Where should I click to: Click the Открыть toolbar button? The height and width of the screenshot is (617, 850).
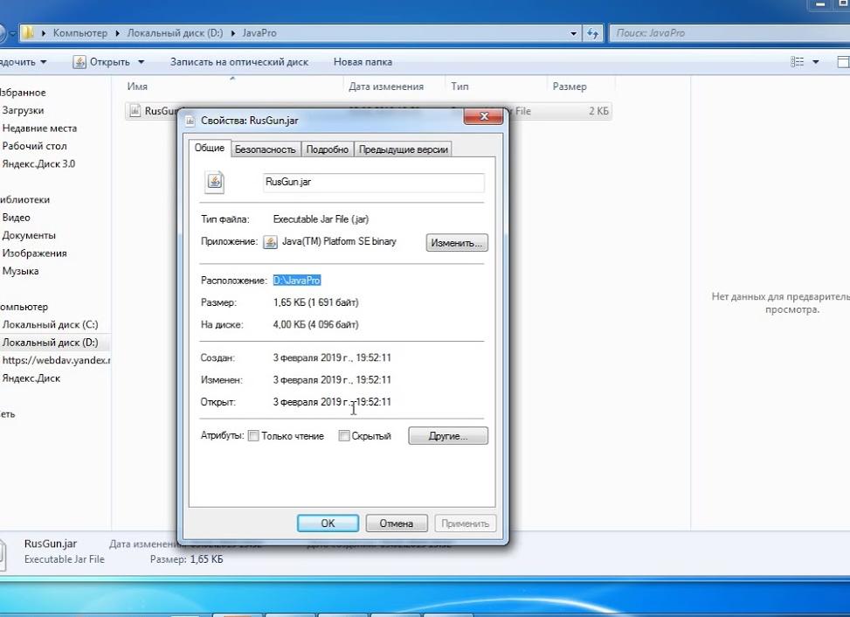pos(109,62)
